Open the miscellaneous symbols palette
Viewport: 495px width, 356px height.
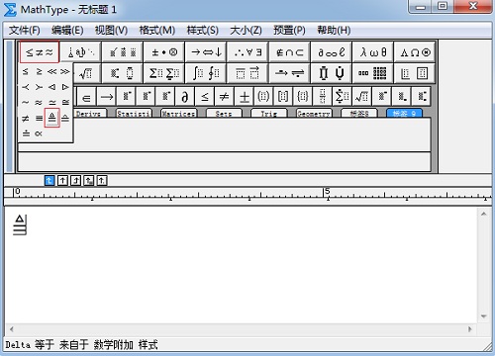tap(331, 52)
